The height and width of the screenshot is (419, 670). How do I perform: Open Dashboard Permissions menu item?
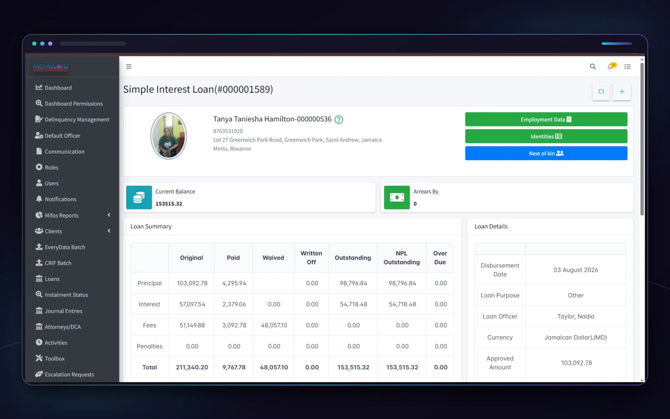[72, 103]
